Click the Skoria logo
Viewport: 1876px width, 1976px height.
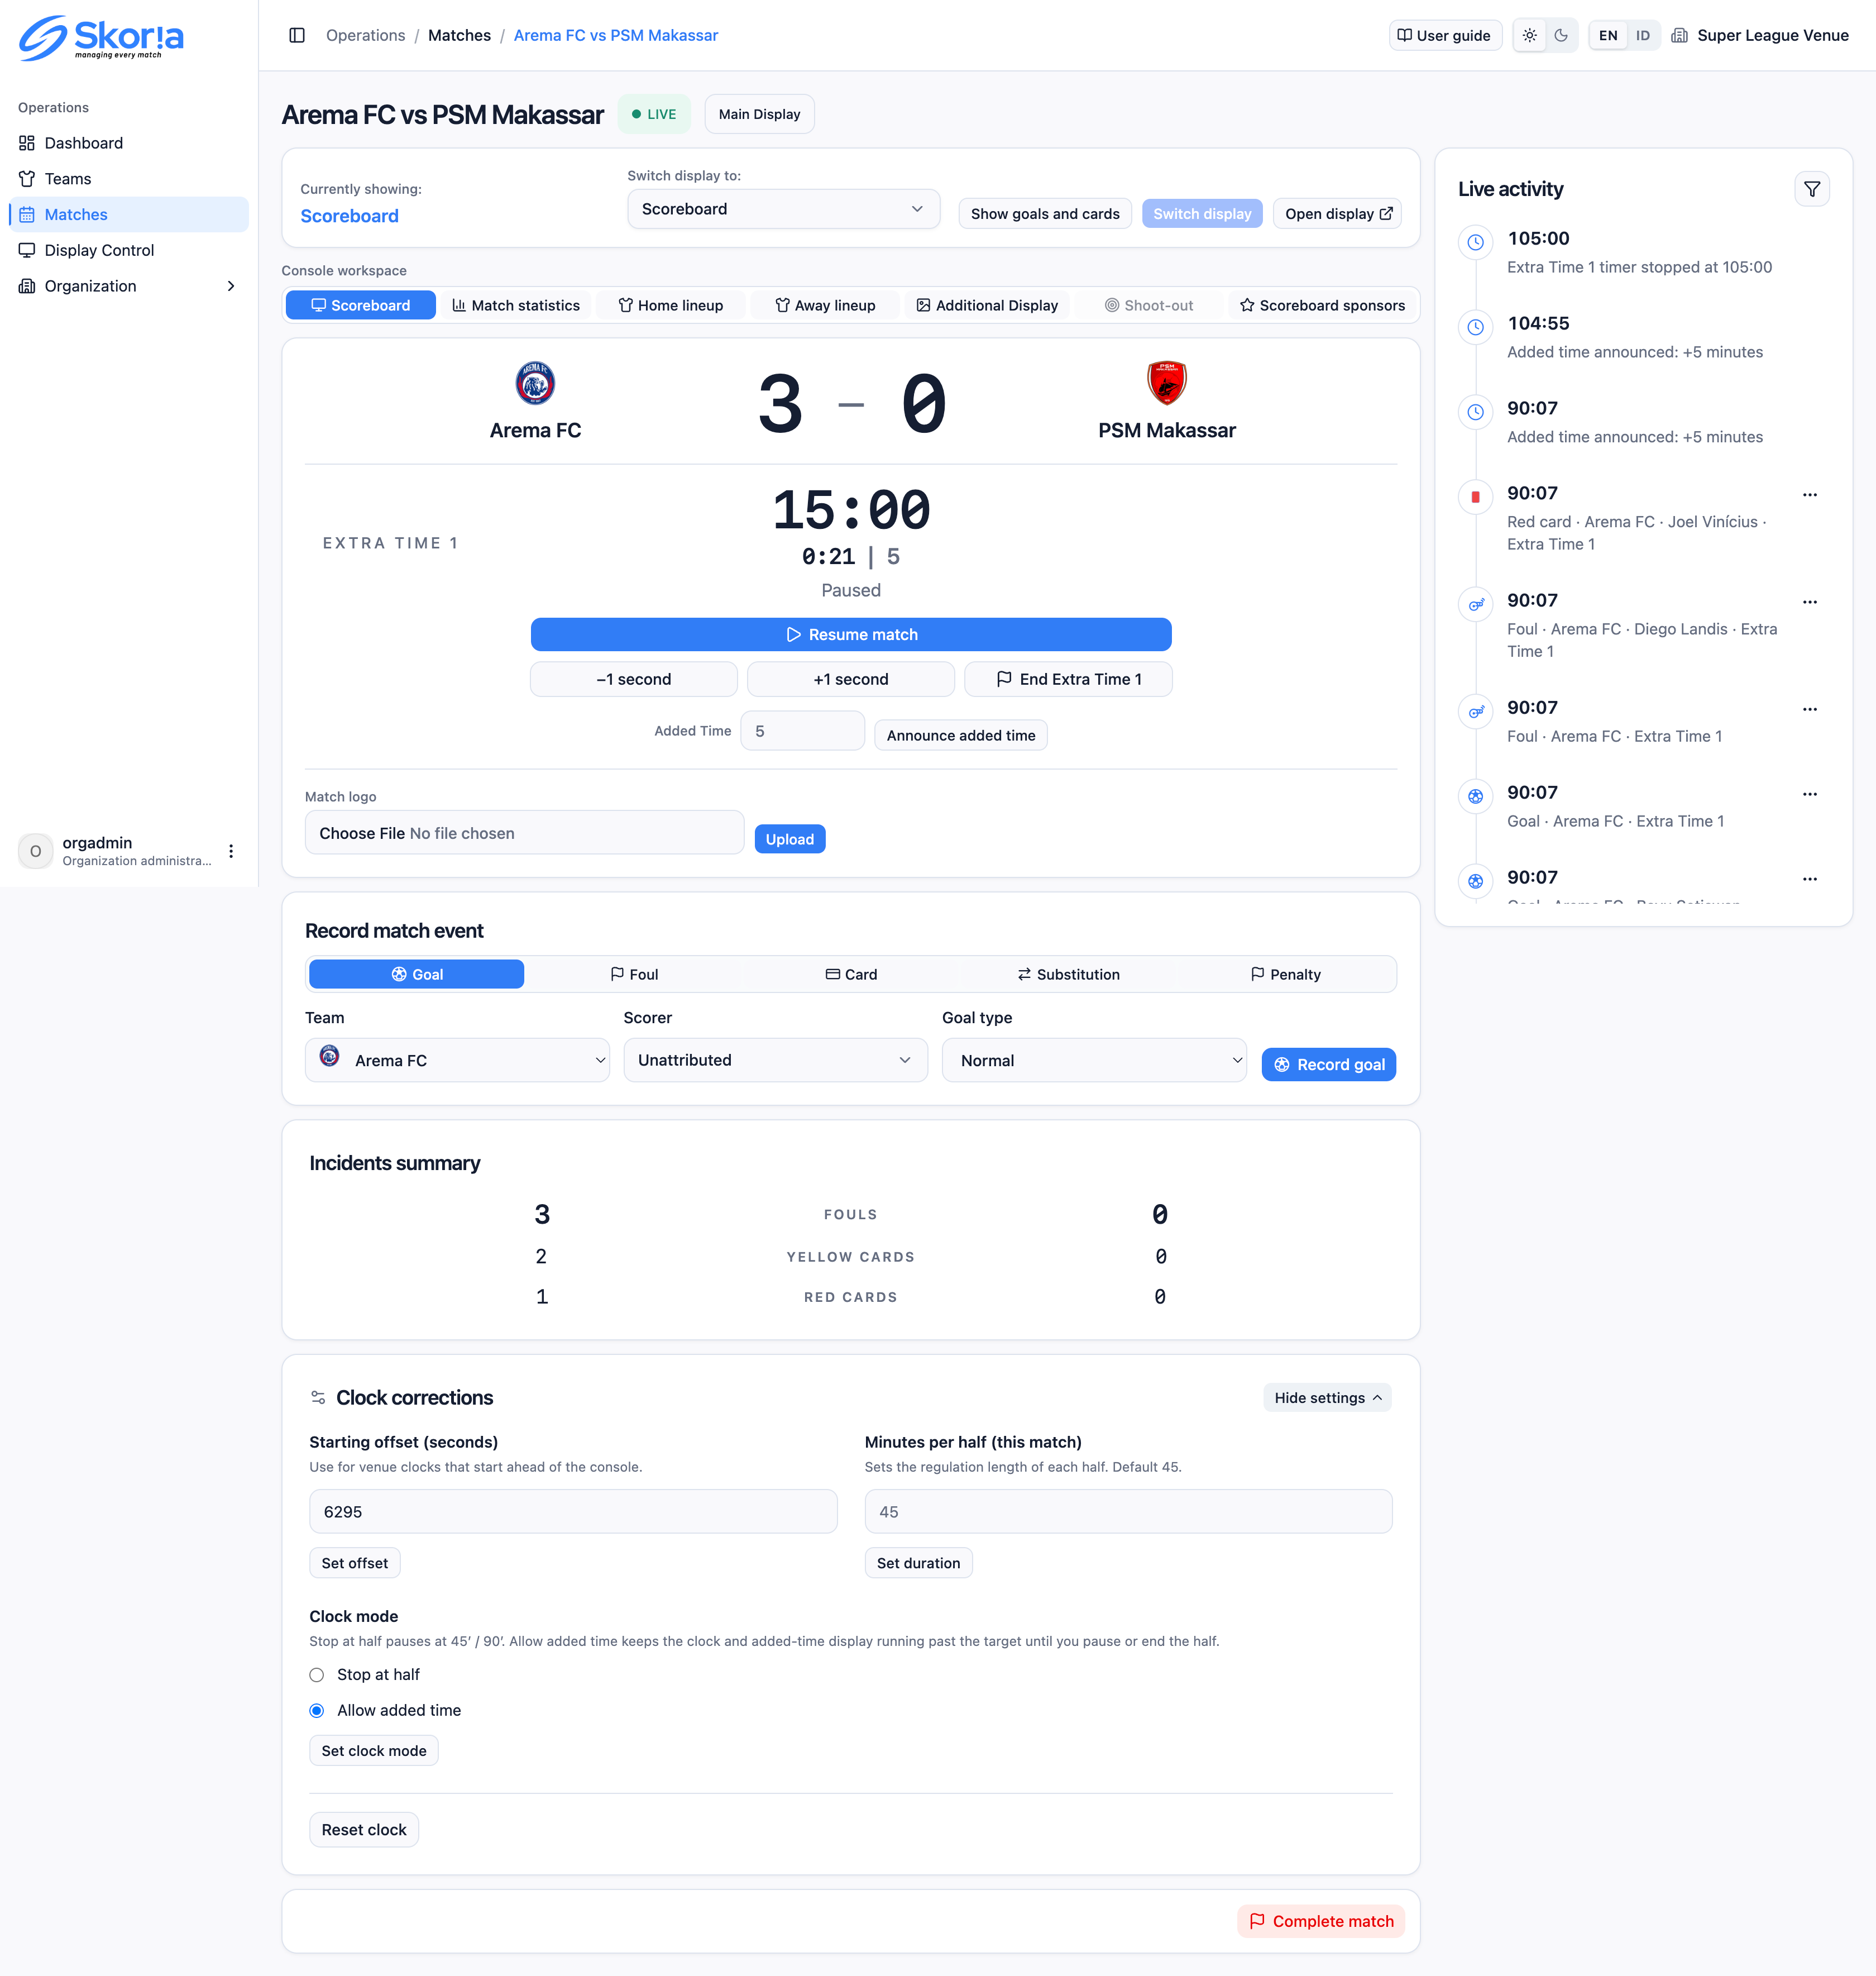102,37
